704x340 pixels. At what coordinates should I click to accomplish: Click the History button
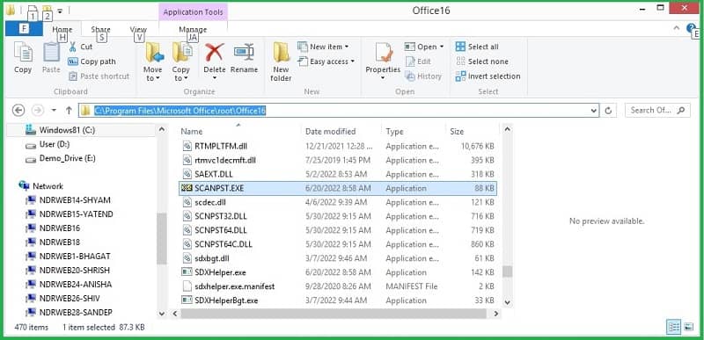click(x=423, y=76)
